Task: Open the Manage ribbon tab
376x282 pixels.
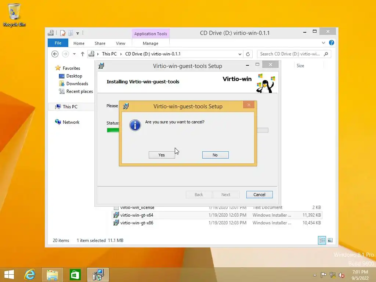Action: coord(151,43)
